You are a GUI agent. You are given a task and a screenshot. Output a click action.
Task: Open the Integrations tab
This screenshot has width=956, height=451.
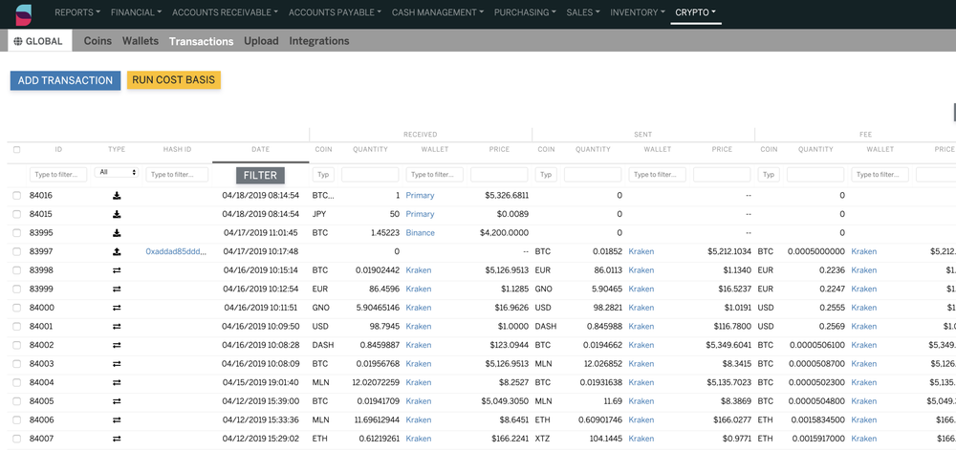(319, 41)
